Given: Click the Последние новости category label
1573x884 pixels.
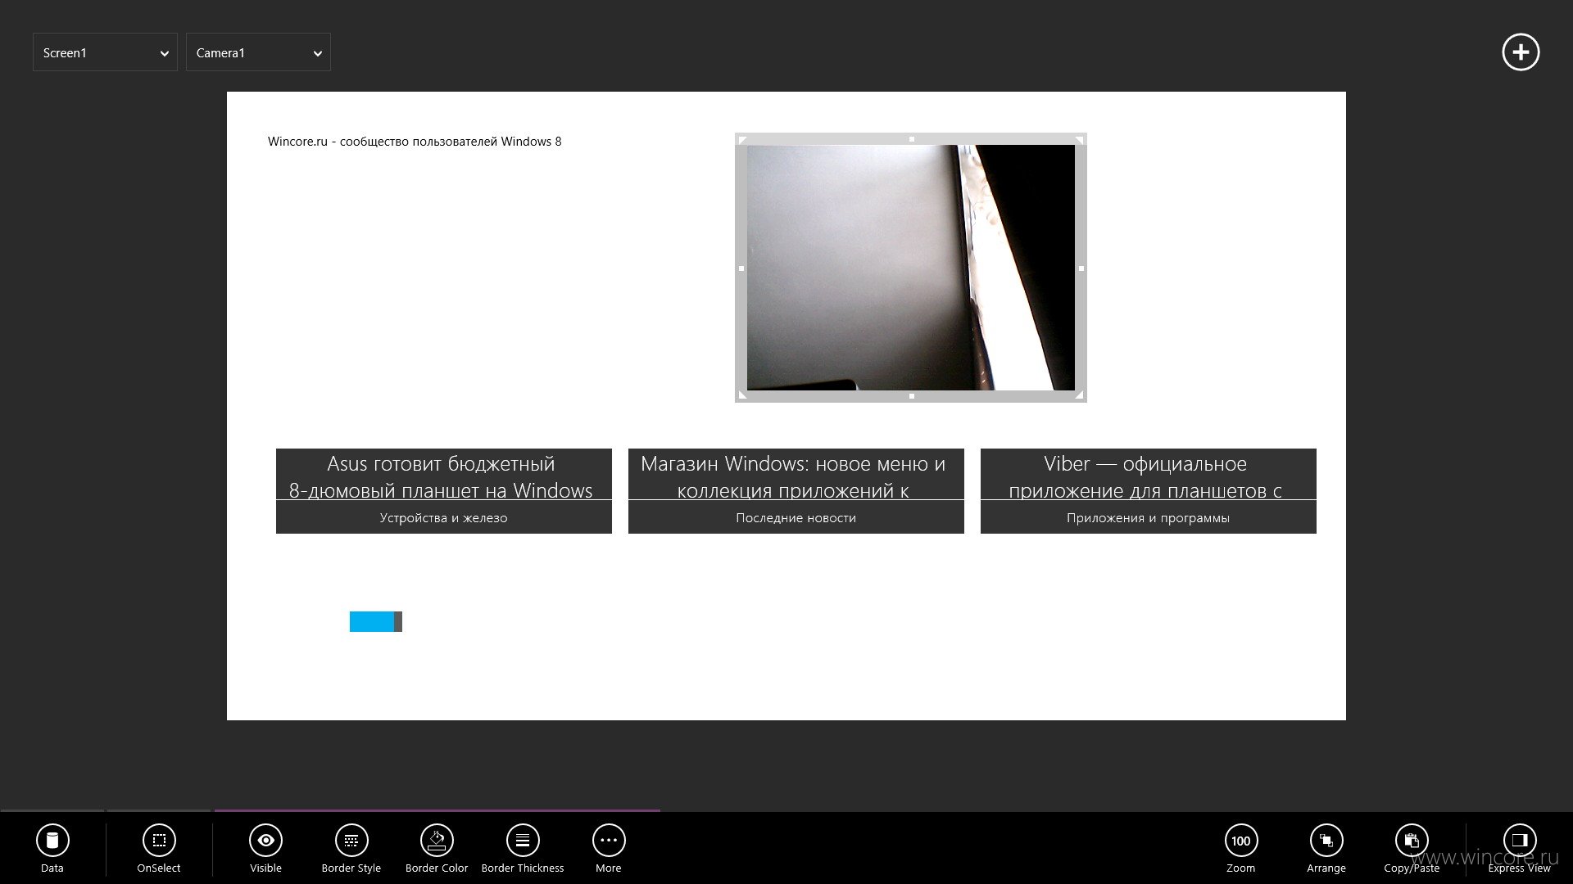Looking at the screenshot, I should click(x=796, y=518).
